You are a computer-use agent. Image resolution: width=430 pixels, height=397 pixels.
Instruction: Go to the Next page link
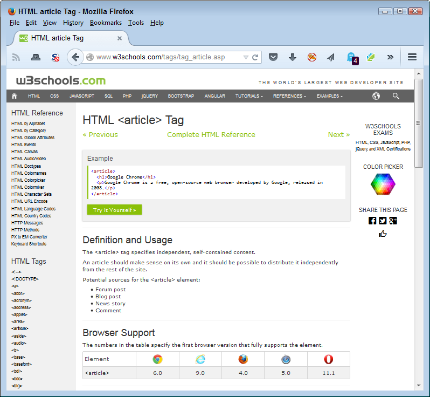tap(339, 134)
